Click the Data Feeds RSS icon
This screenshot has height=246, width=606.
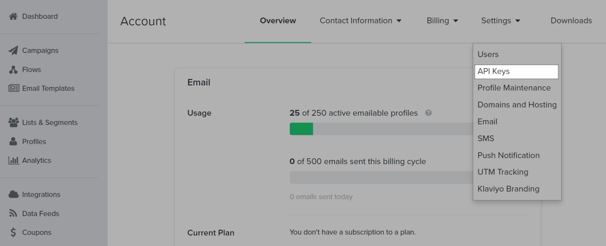pyautogui.click(x=13, y=214)
